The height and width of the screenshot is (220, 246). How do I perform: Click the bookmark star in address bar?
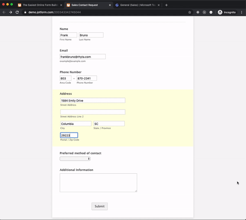pos(190,12)
